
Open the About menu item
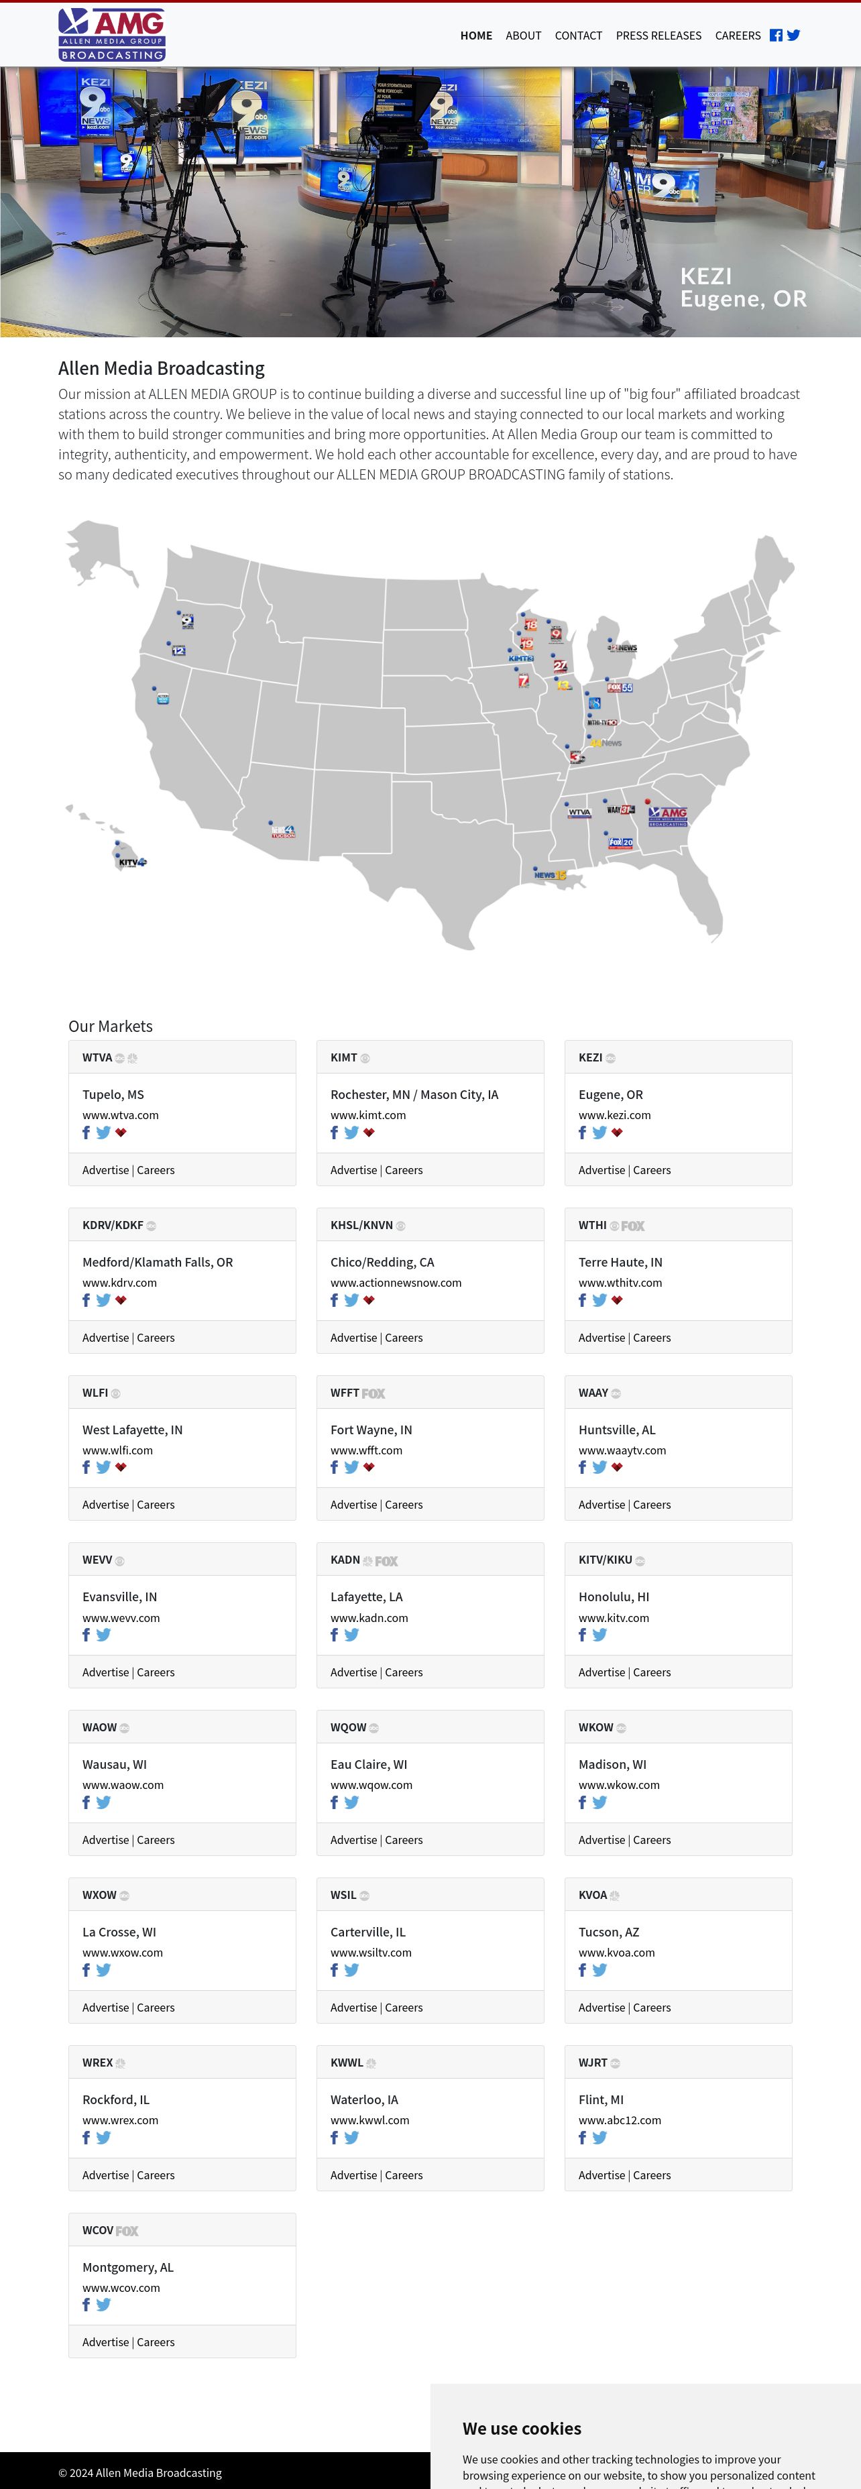click(523, 36)
